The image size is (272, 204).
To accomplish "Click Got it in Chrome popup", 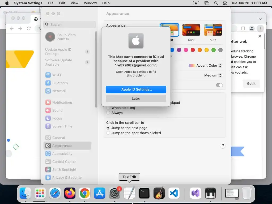I will [x=251, y=84].
